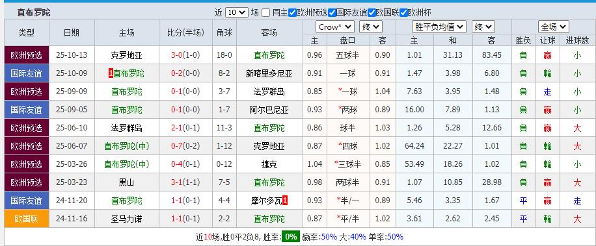Select the 直布罗陀 header title
This screenshot has width=596, height=246.
(33, 12)
